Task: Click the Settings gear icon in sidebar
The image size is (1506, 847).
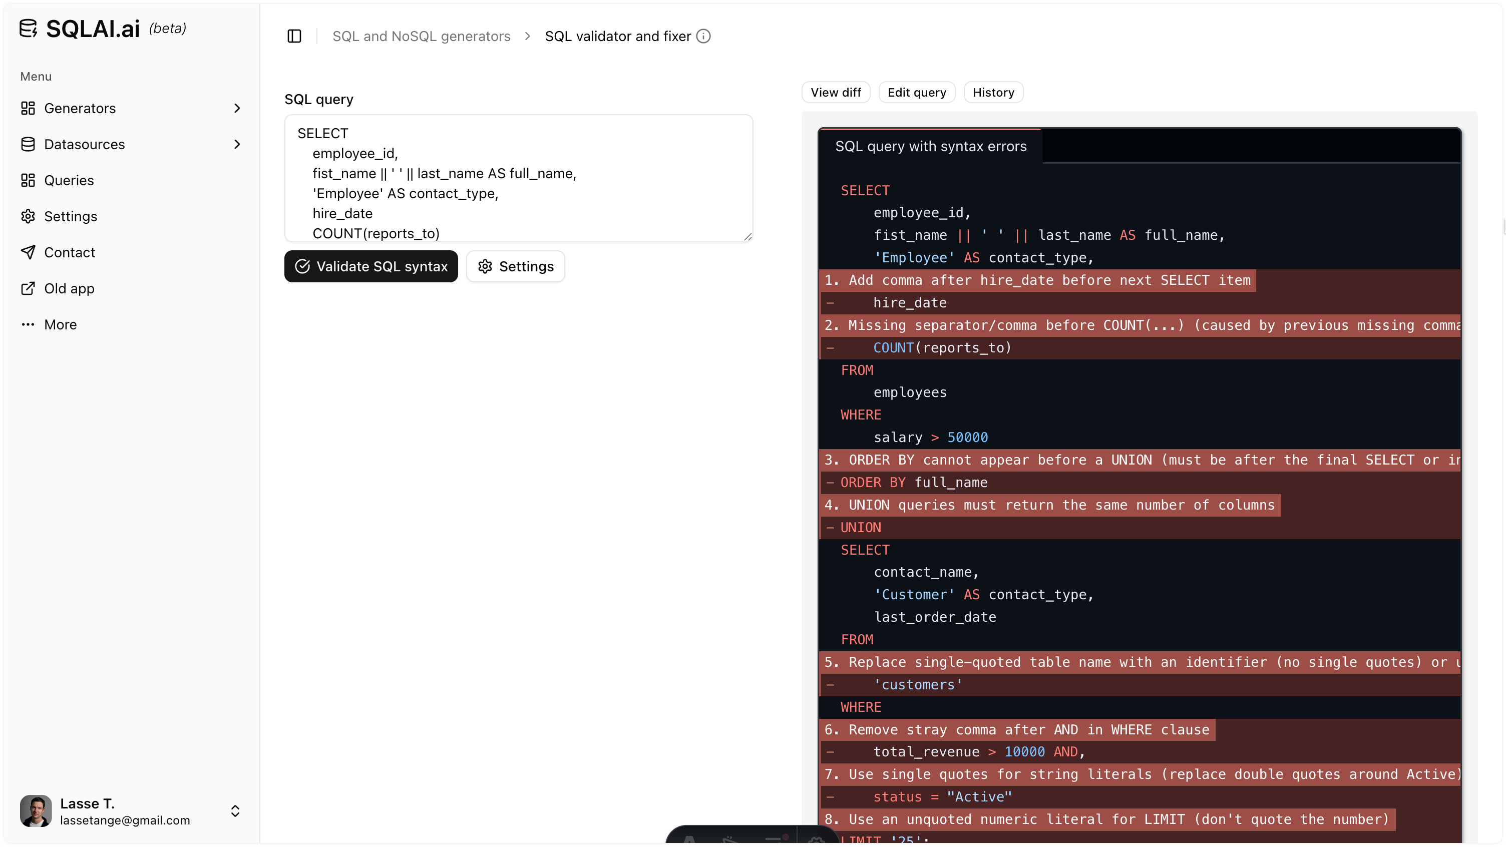Action: pos(29,216)
